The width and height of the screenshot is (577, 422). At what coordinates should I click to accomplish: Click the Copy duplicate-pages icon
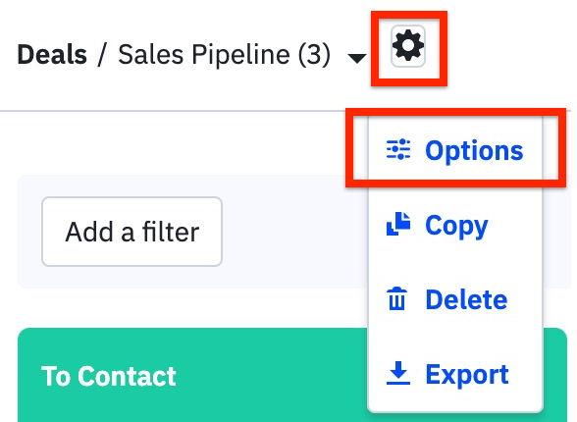coord(398,224)
